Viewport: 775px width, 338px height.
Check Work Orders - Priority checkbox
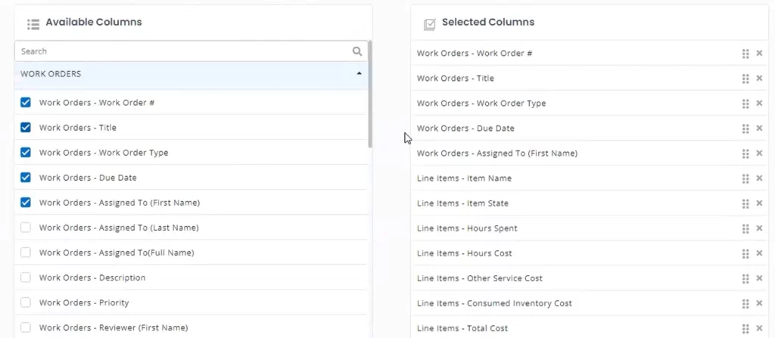click(x=25, y=302)
